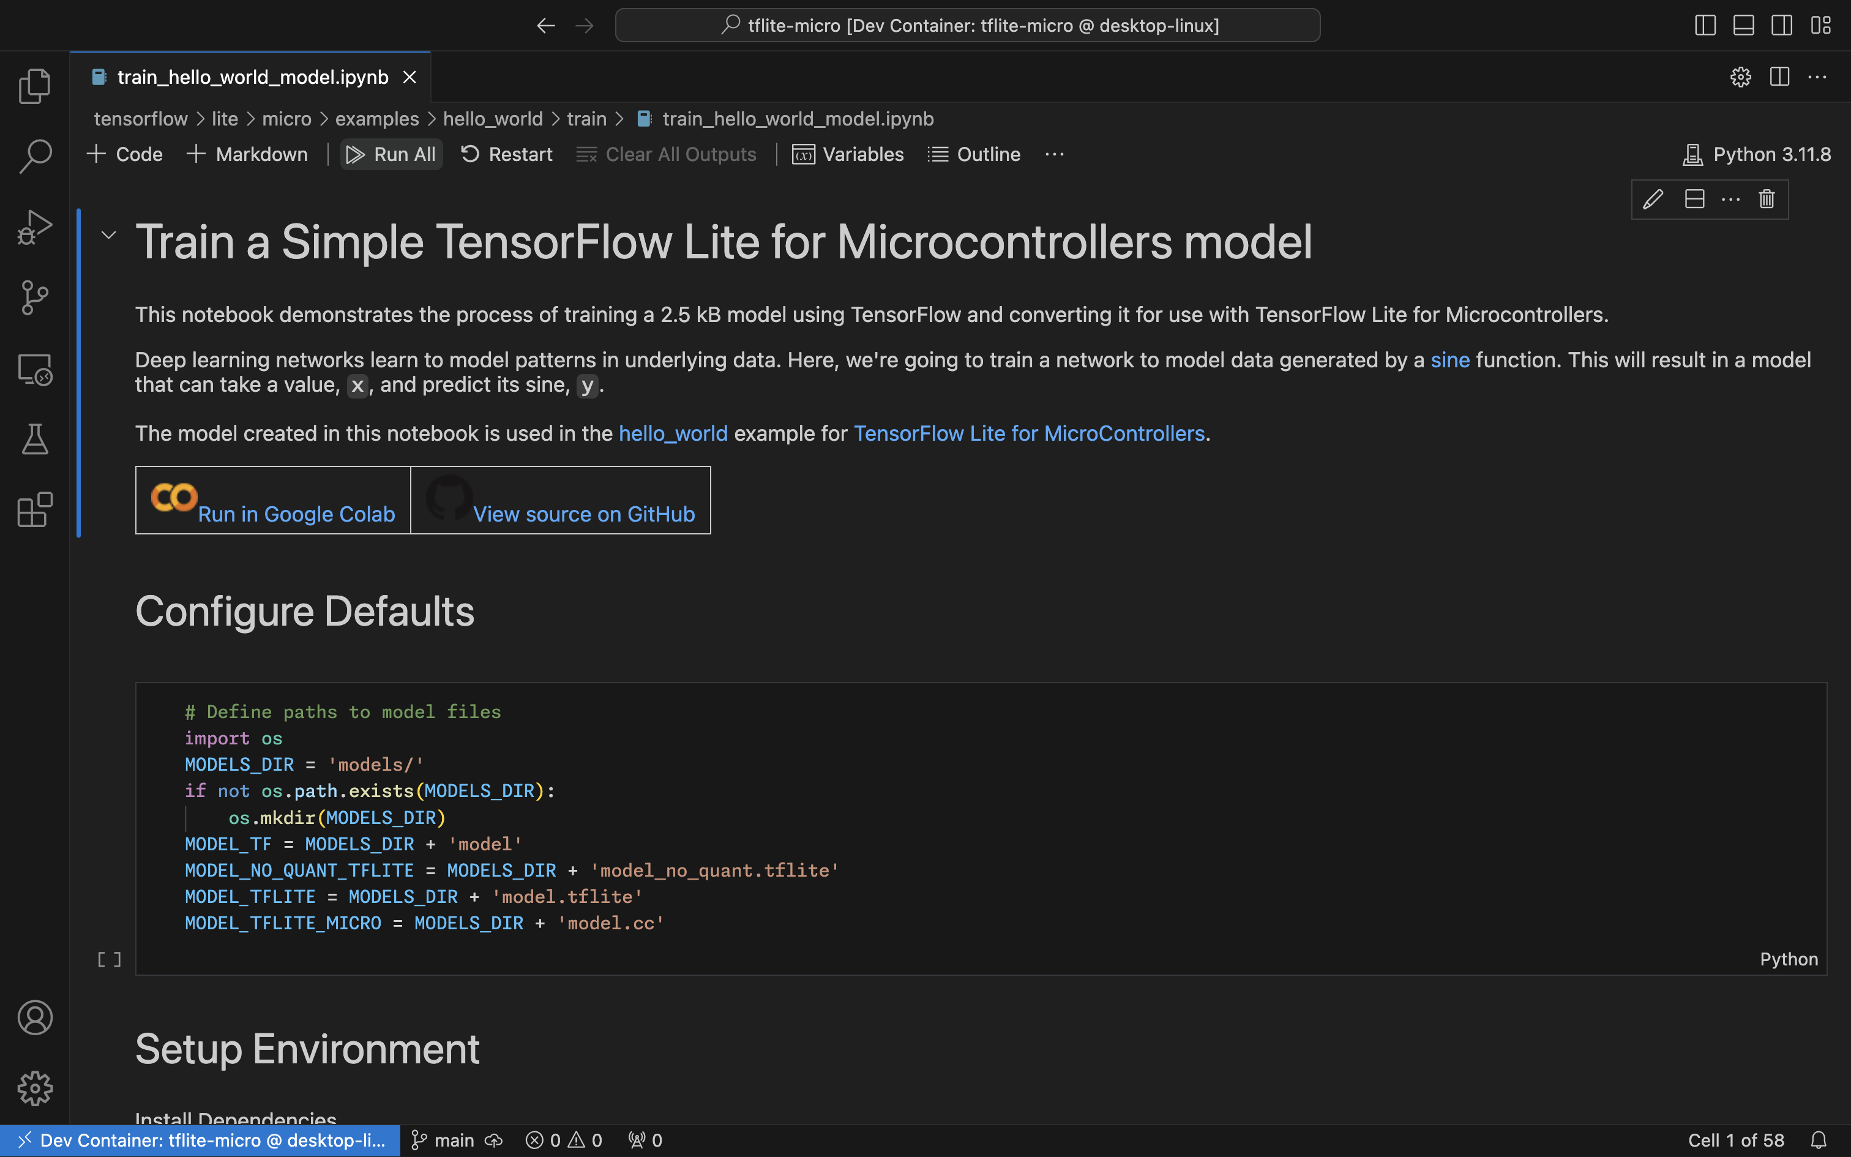Restart the notebook kernel
The image size is (1851, 1157).
coord(506,154)
